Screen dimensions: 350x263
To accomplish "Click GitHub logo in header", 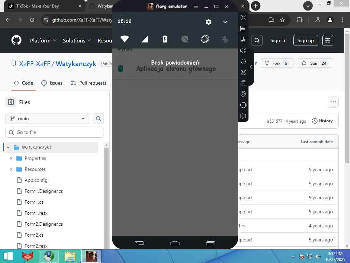I will click(16, 40).
